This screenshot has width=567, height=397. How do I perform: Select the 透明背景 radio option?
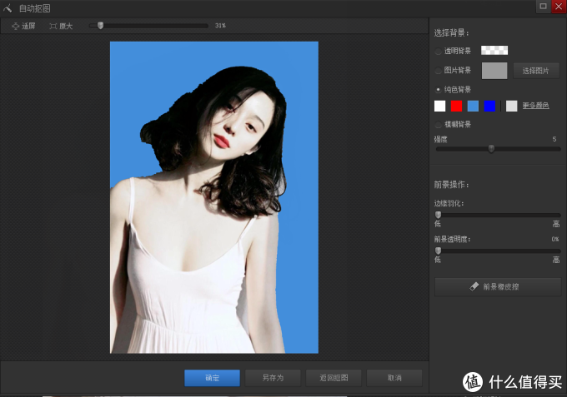click(439, 52)
